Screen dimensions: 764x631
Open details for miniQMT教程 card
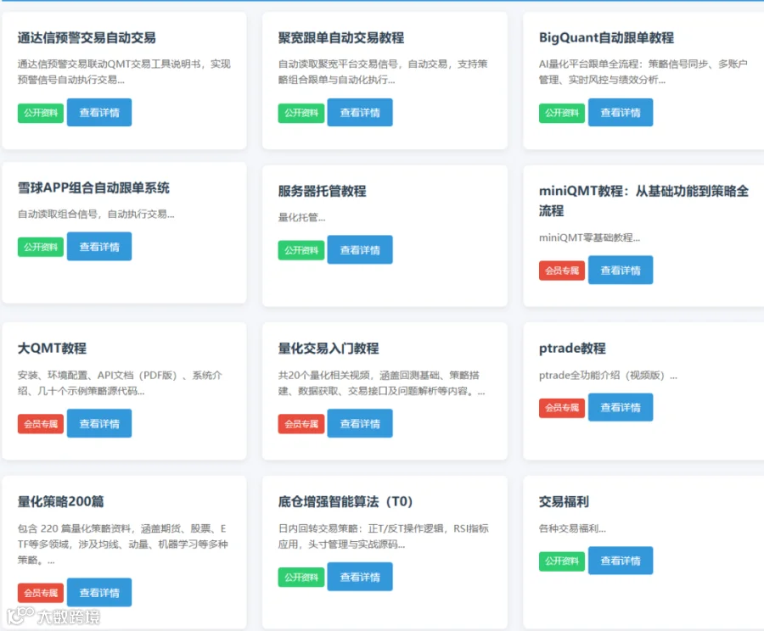click(621, 271)
